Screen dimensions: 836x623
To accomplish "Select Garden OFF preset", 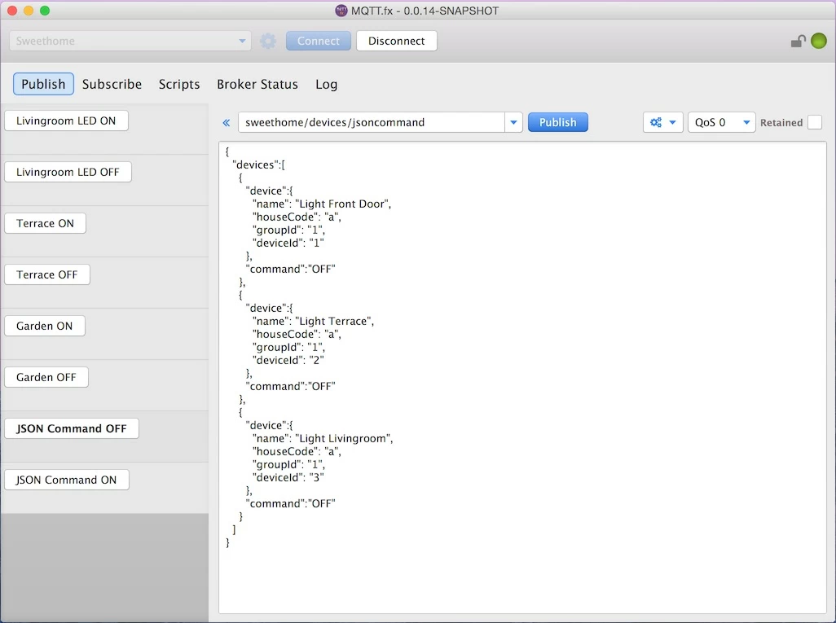I will pyautogui.click(x=46, y=377).
